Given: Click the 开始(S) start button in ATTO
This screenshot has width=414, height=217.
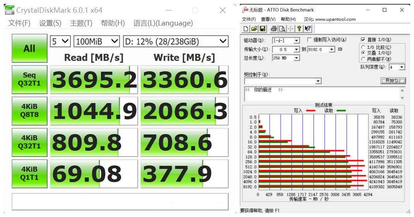Looking at the screenshot, I should (393, 81).
